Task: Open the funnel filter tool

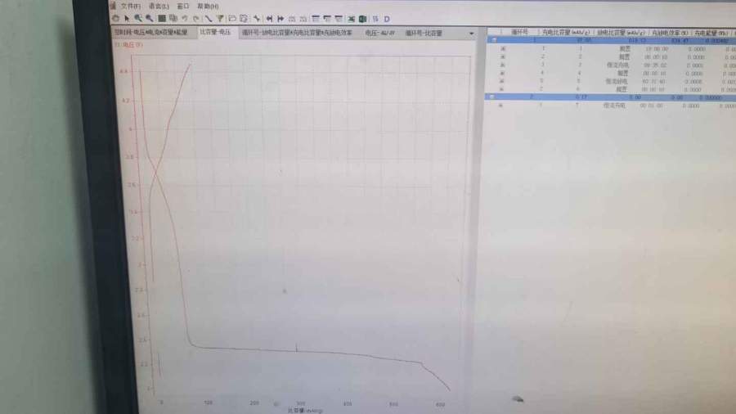Action: tap(220, 18)
